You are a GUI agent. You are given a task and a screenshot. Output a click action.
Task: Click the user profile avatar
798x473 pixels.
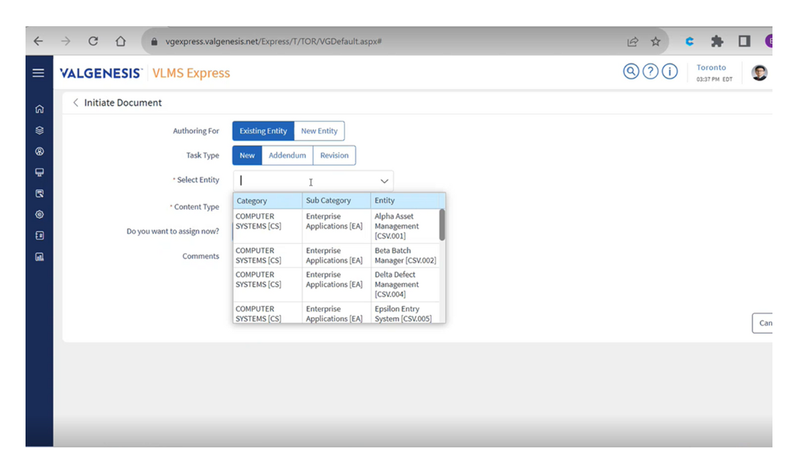759,73
